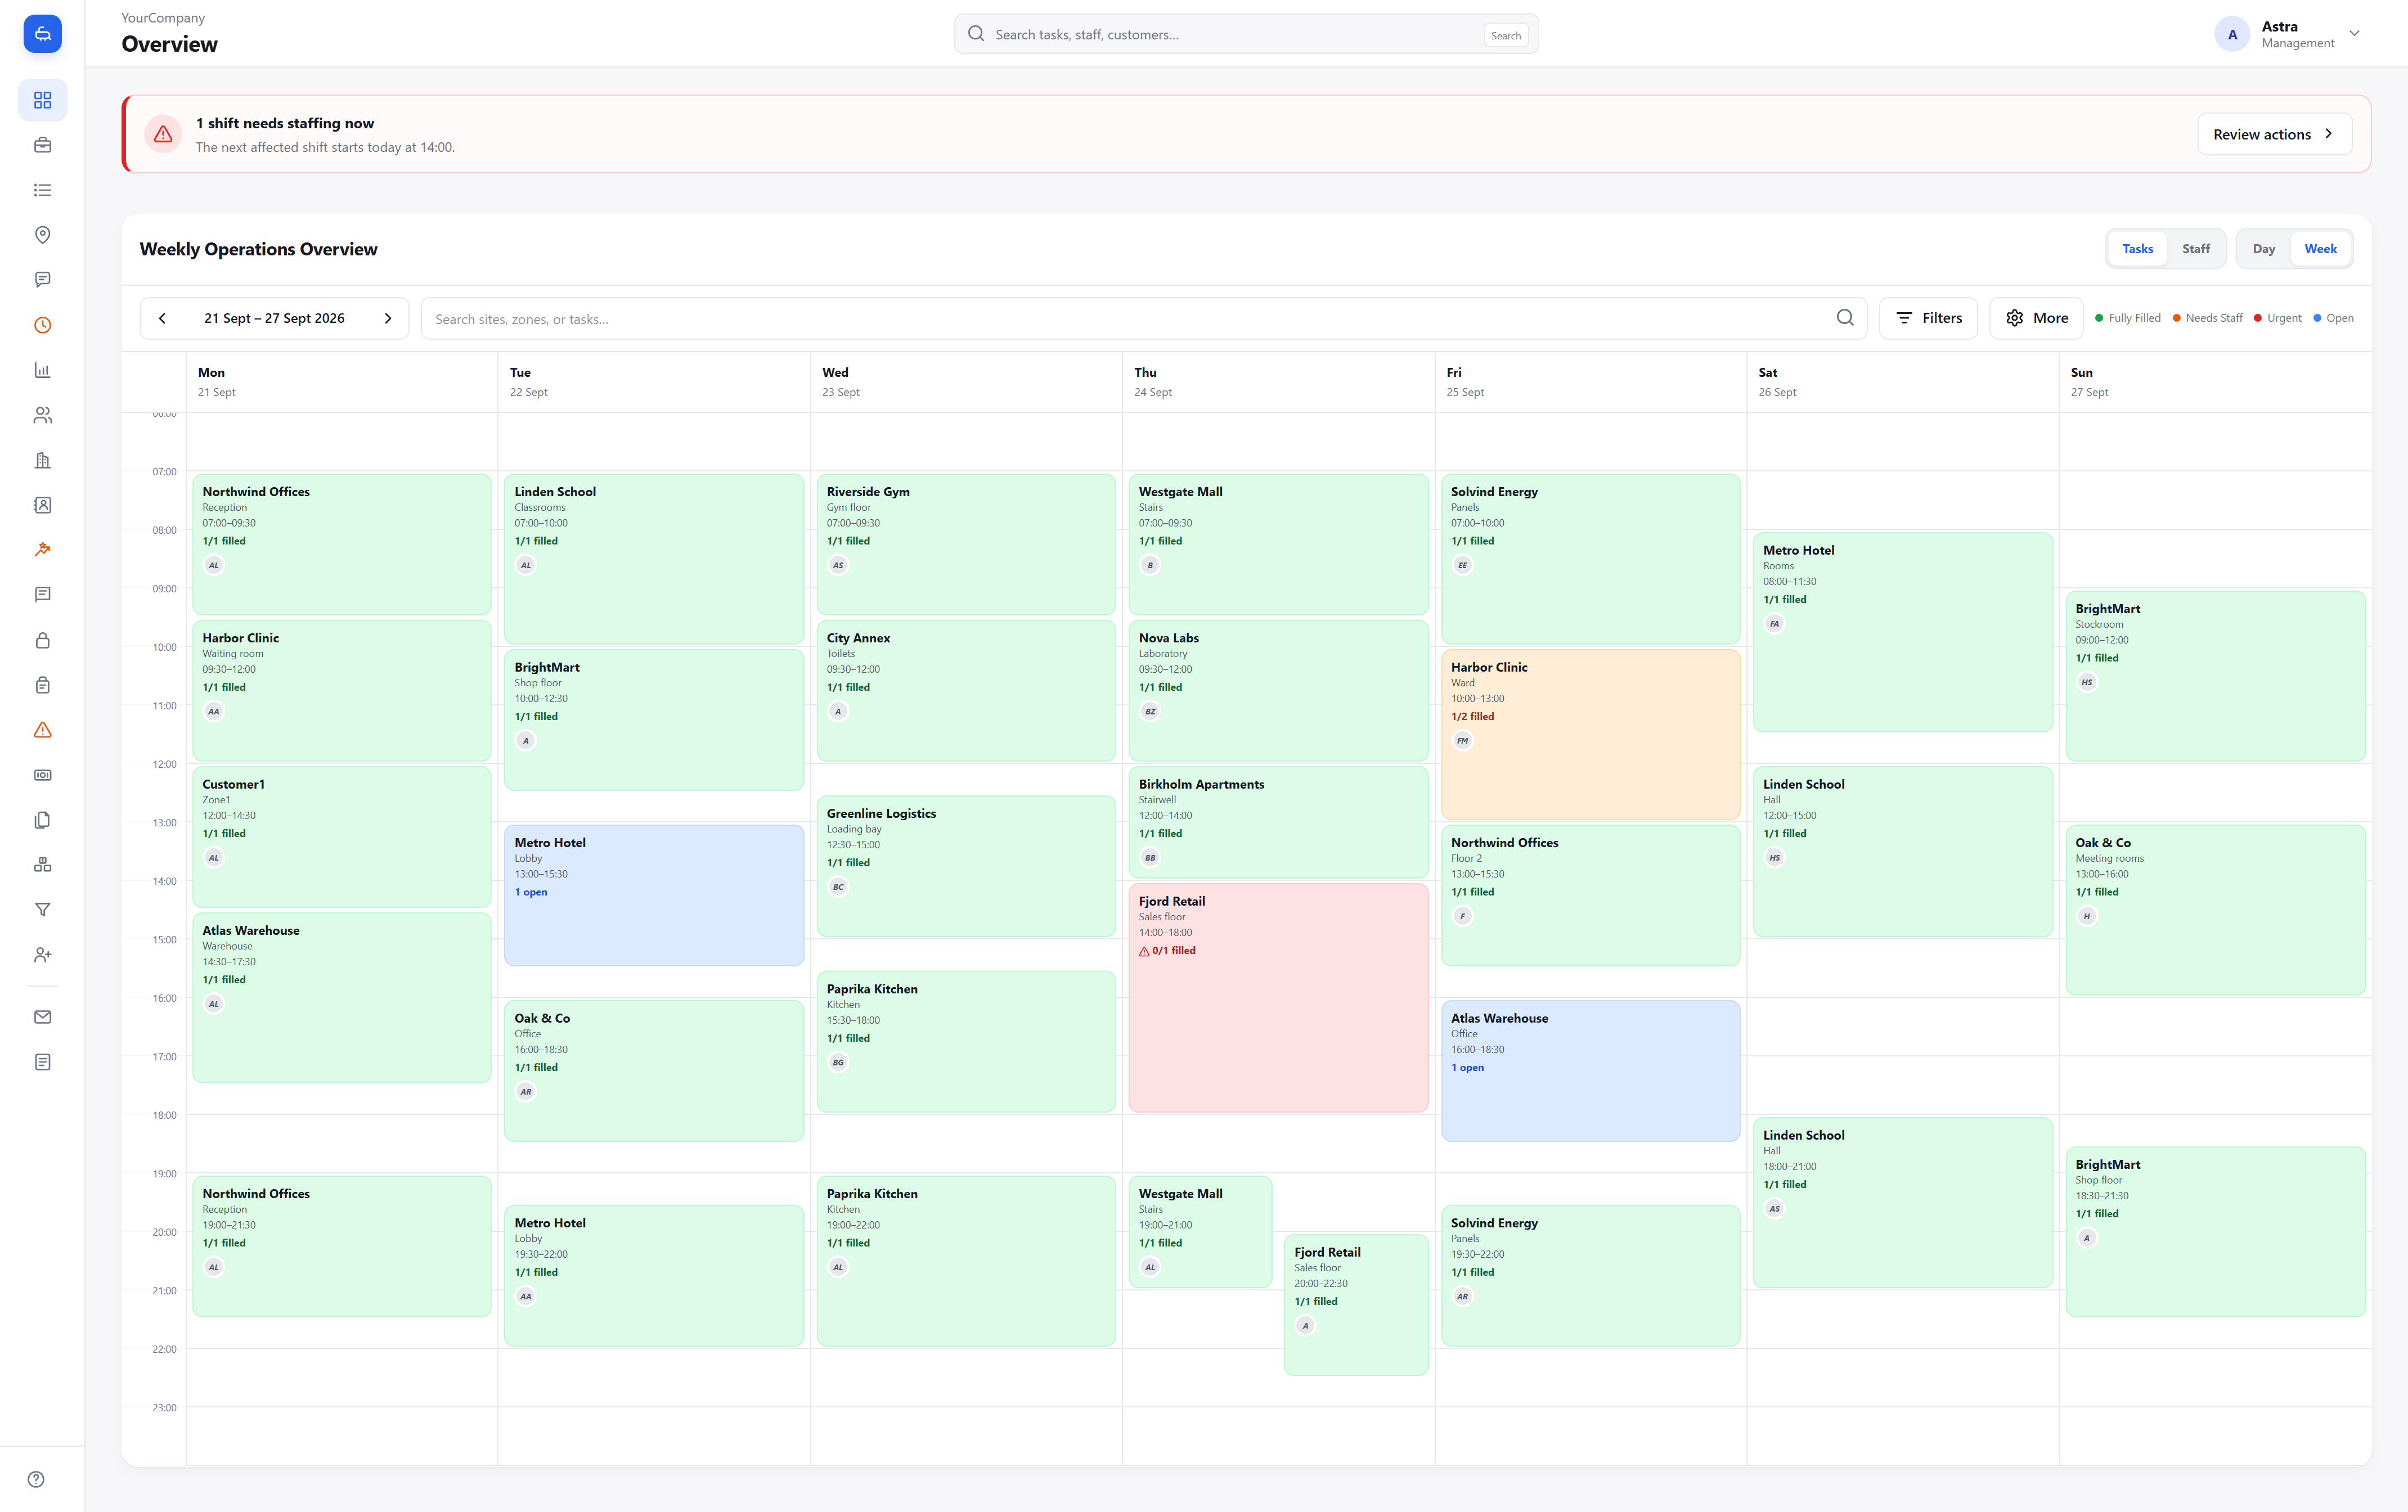Open the briefcase icon in sidebar
The width and height of the screenshot is (2408, 1512).
click(x=42, y=145)
